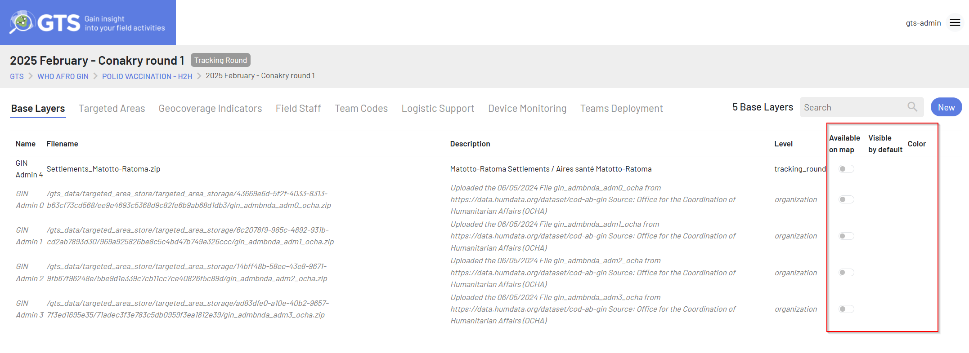Toggle Available on map for GIN Admin 3
The width and height of the screenshot is (969, 353).
(x=846, y=309)
